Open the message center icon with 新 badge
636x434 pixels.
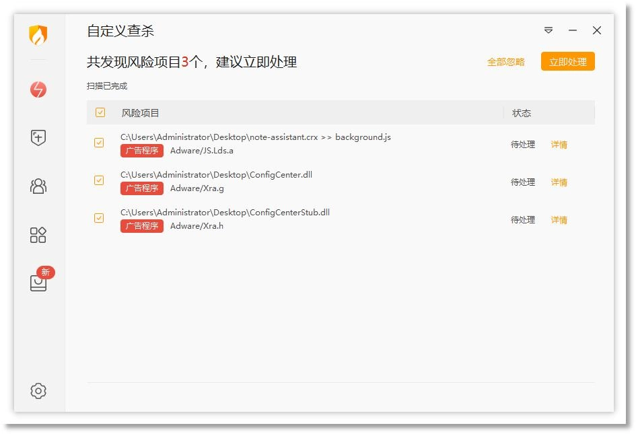38,283
